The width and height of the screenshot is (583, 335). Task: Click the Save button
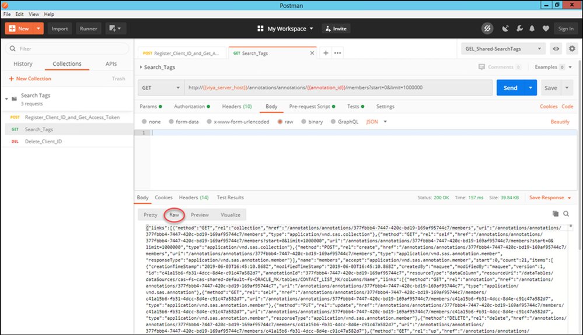tap(551, 87)
